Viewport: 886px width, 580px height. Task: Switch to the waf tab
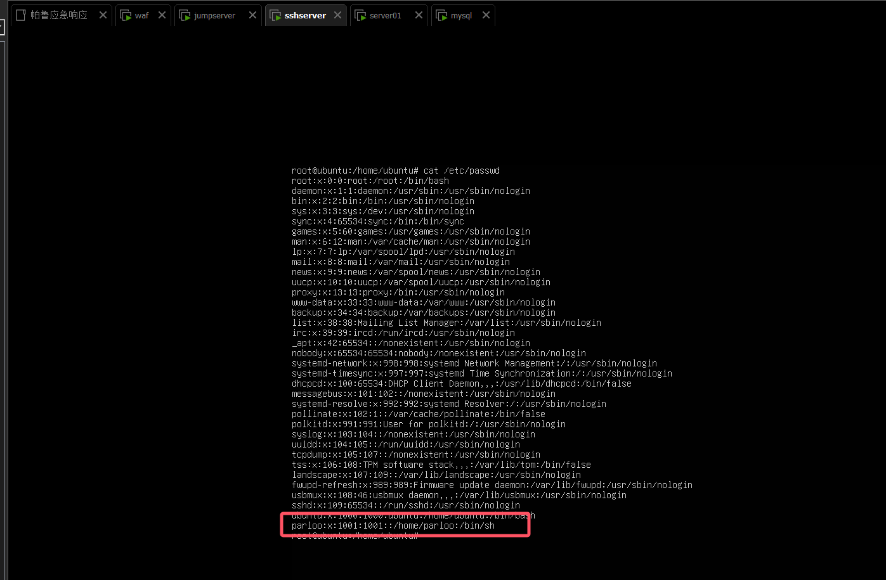click(141, 15)
